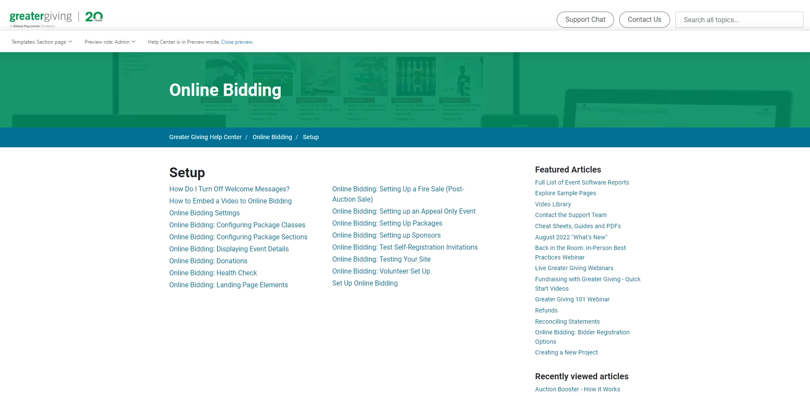Open How Do I Turn Off Welcome Messages

(x=229, y=189)
